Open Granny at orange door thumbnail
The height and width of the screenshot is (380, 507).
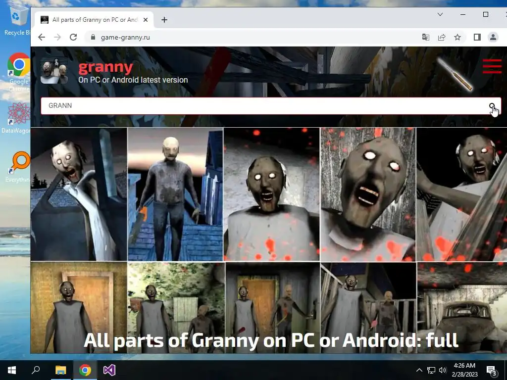coord(79,308)
